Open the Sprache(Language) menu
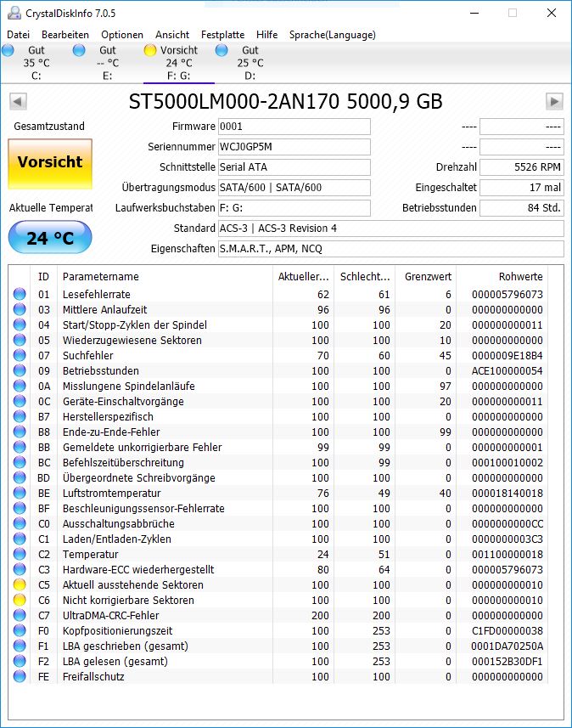 click(x=332, y=35)
